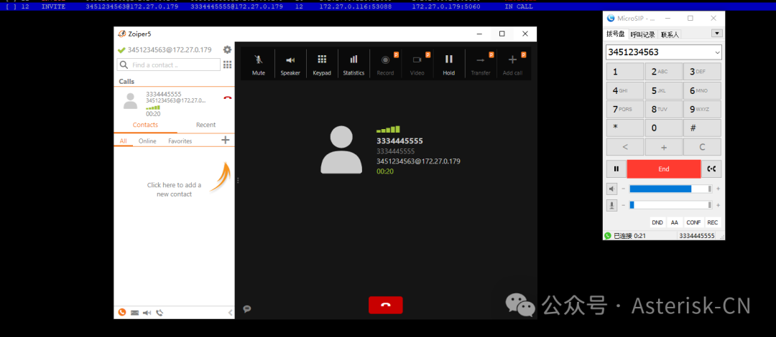This screenshot has width=776, height=337.
Task: Click the account 3451234563@172.27.0.179 status label
Action: pyautogui.click(x=170, y=50)
